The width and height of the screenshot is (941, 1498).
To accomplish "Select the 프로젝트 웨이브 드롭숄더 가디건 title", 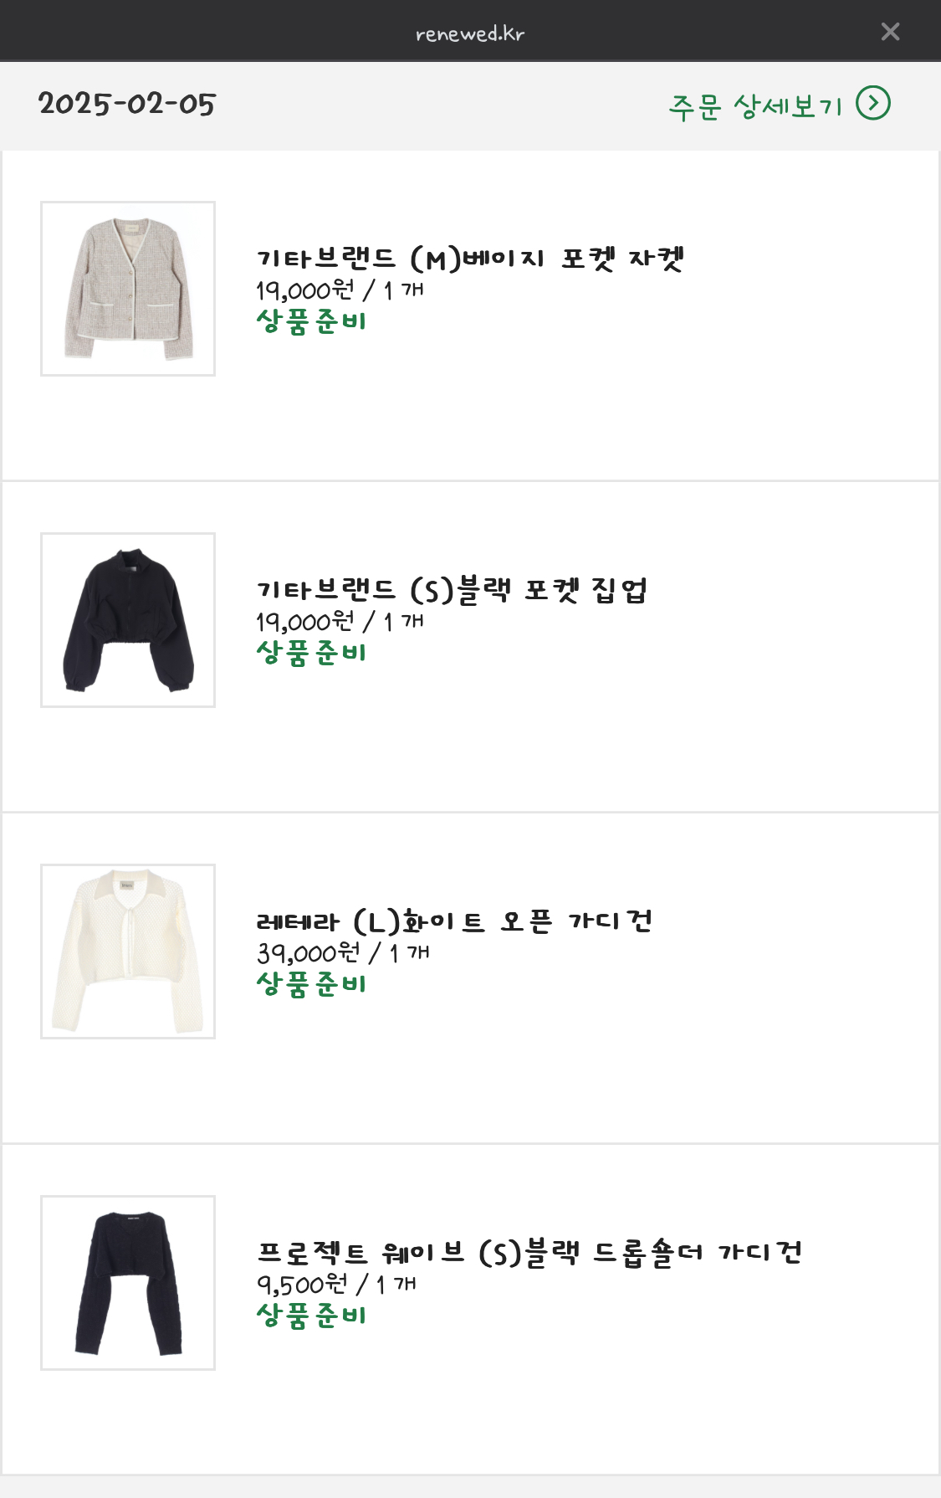I will click(529, 1253).
